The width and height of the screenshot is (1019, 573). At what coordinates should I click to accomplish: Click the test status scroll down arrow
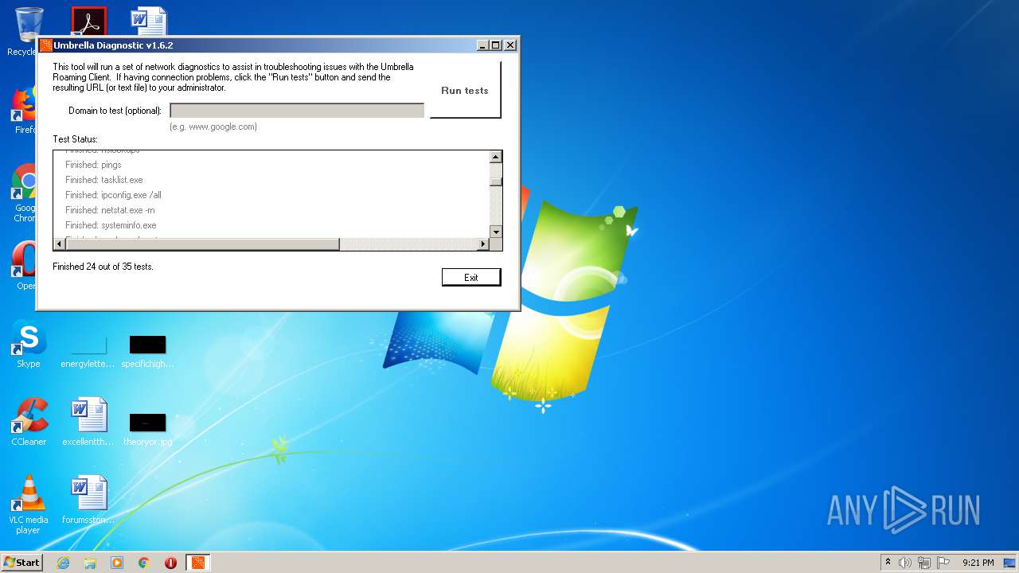496,232
